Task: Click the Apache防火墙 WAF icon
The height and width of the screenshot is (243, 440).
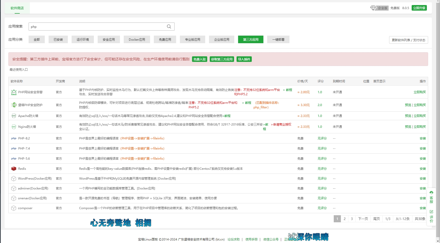Action: 14,116
